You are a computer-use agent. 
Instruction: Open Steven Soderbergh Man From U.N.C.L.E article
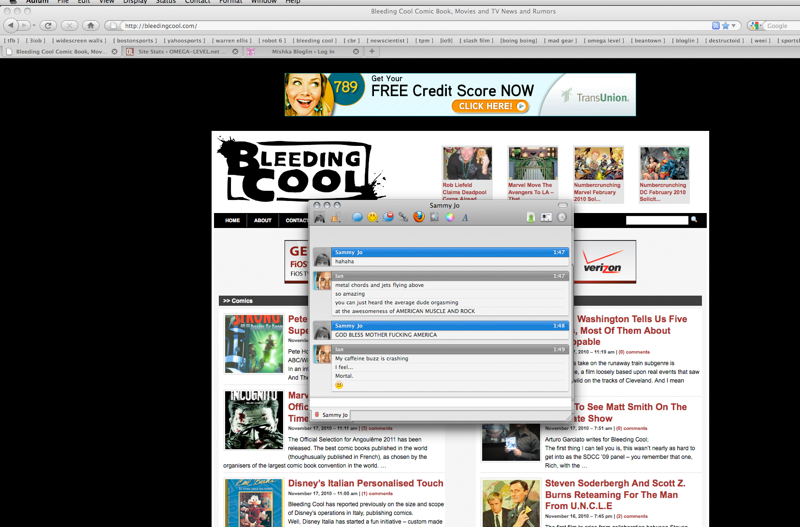click(615, 495)
